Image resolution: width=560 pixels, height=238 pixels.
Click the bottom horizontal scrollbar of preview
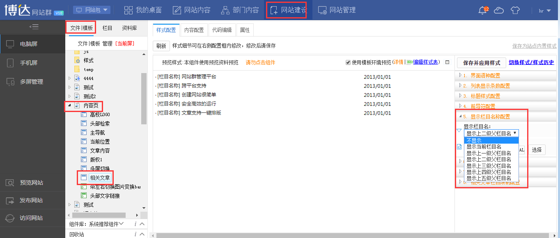coord(353,236)
